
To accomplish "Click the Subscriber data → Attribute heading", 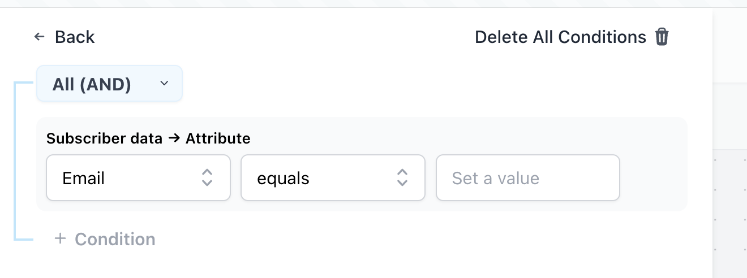I will (x=148, y=138).
